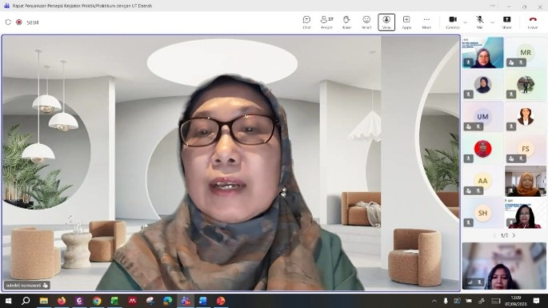
Task: Click the shield privacy icon beside timer
Action: (x=8, y=22)
